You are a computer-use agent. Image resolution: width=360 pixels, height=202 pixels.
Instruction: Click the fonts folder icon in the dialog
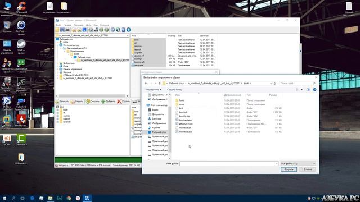click(x=177, y=100)
